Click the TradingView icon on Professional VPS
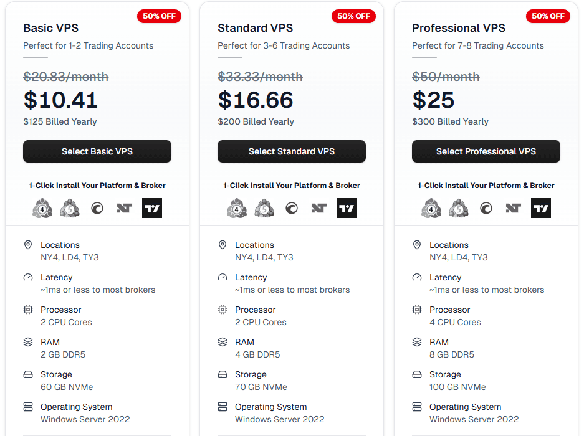Screen dimensions: 584x436 pyautogui.click(x=541, y=207)
